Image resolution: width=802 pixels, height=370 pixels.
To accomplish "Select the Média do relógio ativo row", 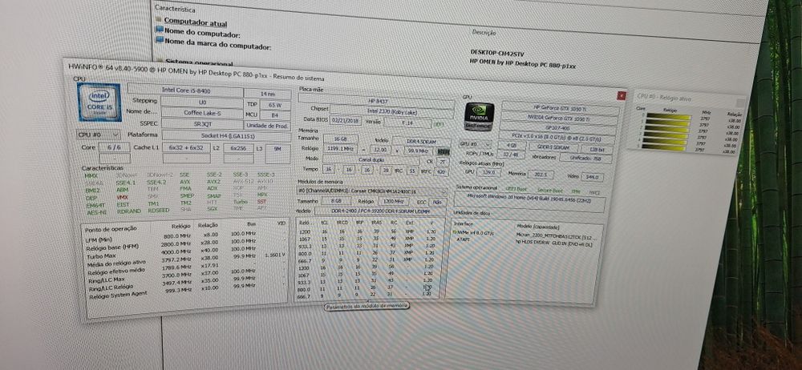I will point(185,260).
